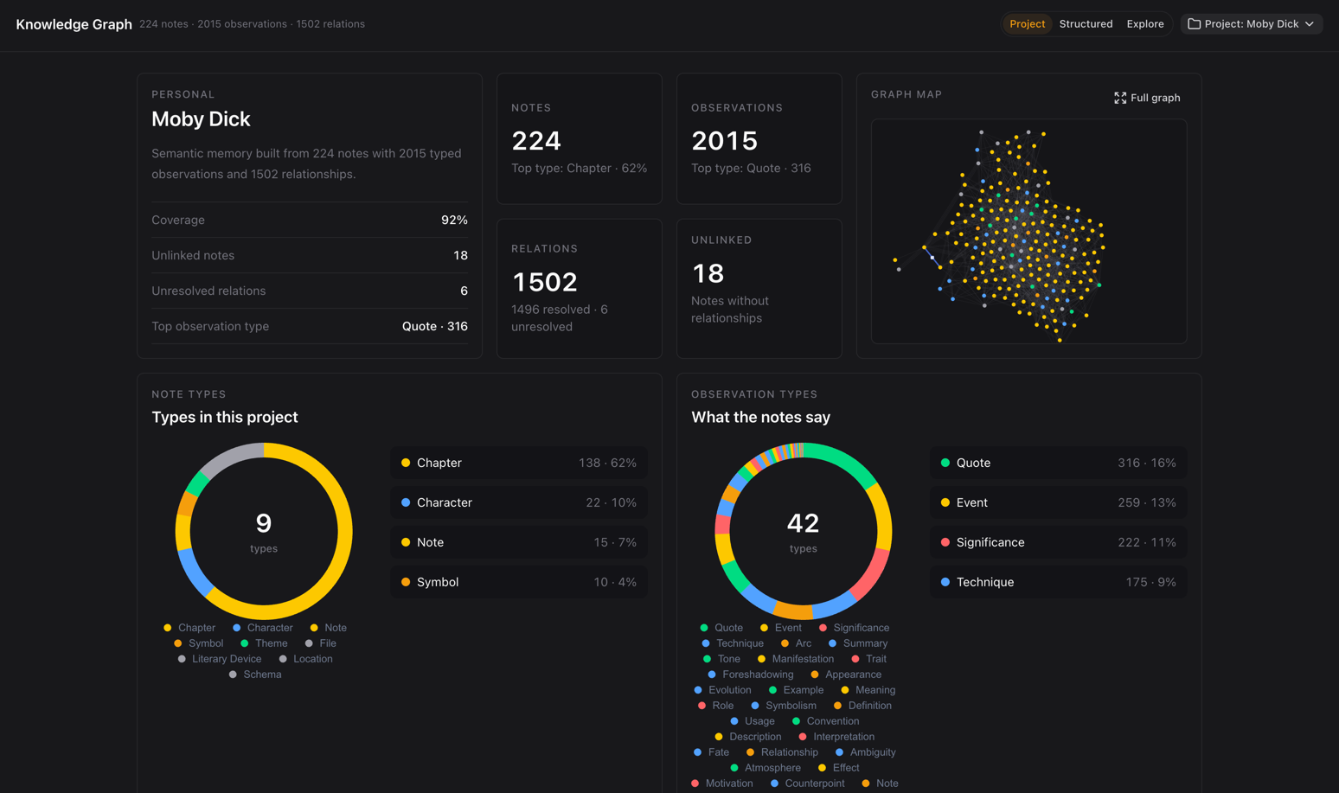Click the Convention legend entry
The height and width of the screenshot is (793, 1339).
(x=825, y=721)
